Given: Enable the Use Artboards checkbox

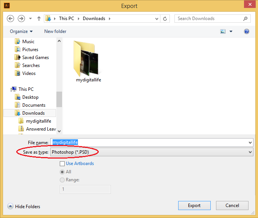Looking at the screenshot, I should 62,163.
